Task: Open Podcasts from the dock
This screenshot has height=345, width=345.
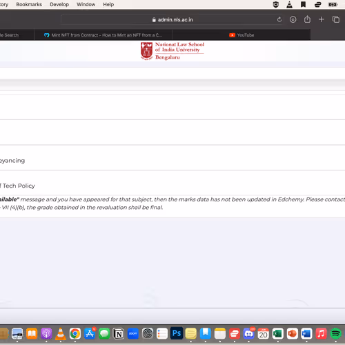Action: 46,333
